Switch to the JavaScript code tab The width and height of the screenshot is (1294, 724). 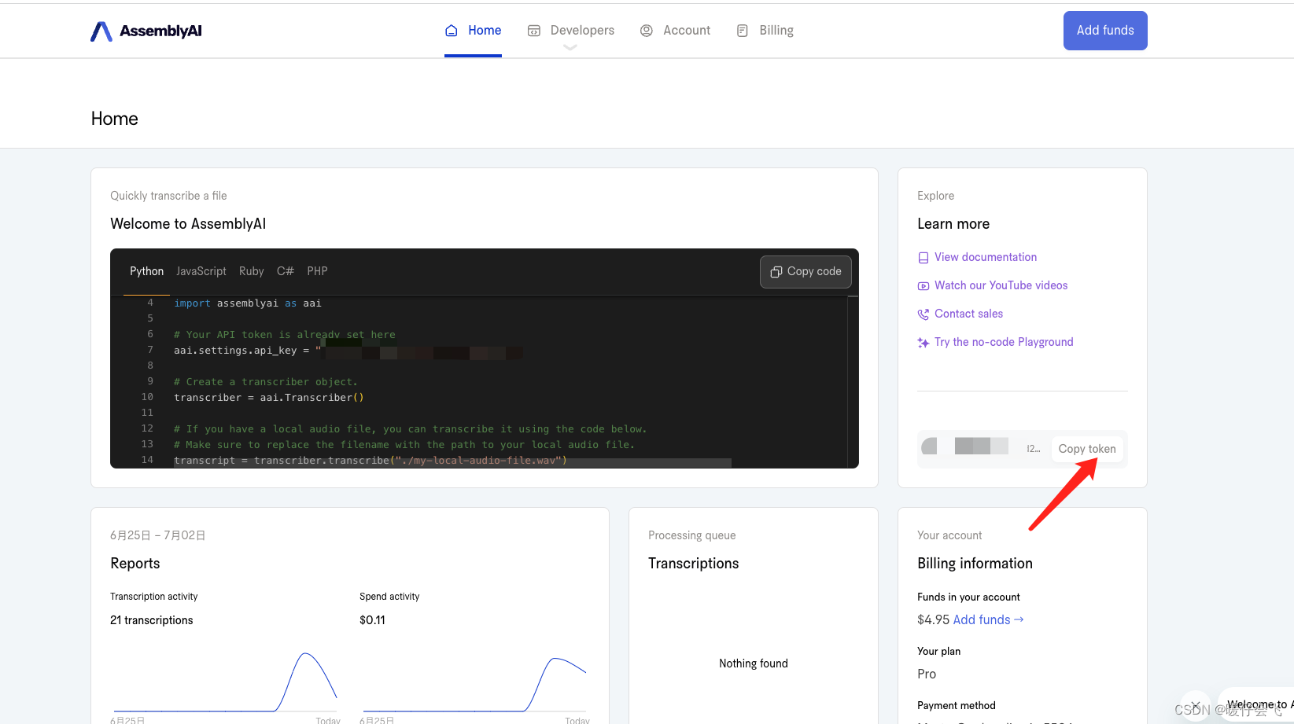[x=201, y=271]
